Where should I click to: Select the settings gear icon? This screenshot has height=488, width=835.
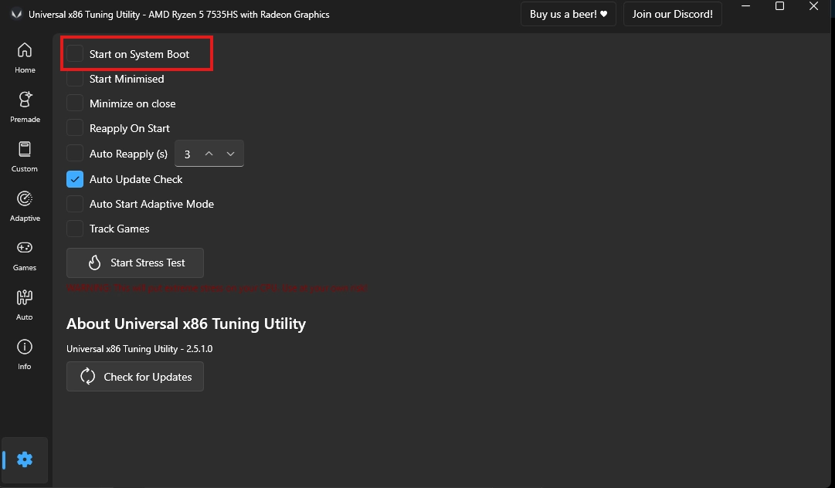25,459
